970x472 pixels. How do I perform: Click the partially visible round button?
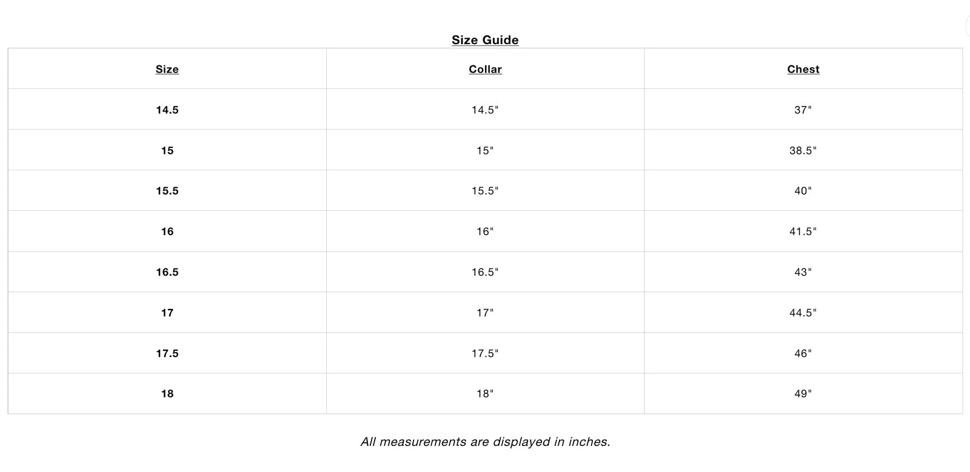click(968, 26)
